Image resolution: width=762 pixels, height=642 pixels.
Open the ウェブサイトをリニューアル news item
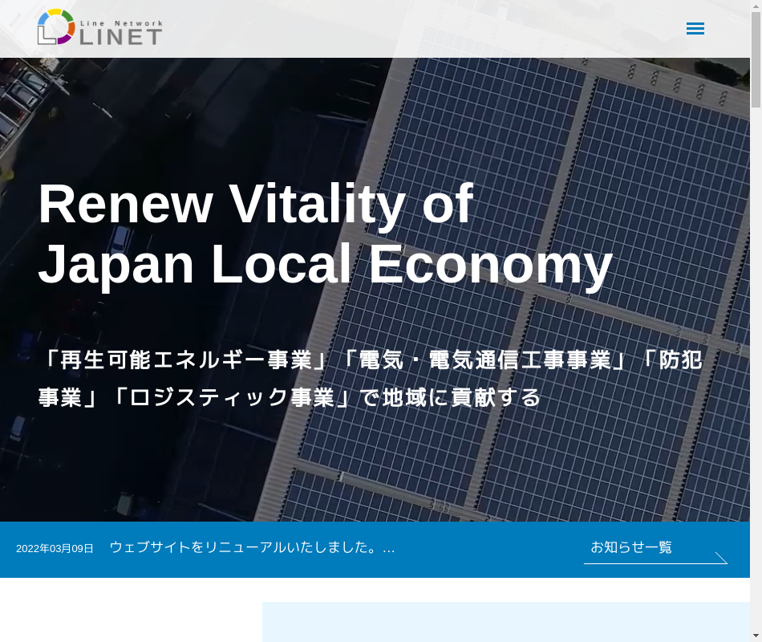252,547
